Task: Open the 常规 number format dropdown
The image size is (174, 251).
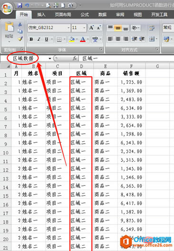Action: [168, 28]
